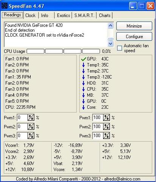Screen dimensions: 156x182
Task: Click 'CLOCK GENERATOR set to nVidia nForce2' line
Action: point(45,35)
